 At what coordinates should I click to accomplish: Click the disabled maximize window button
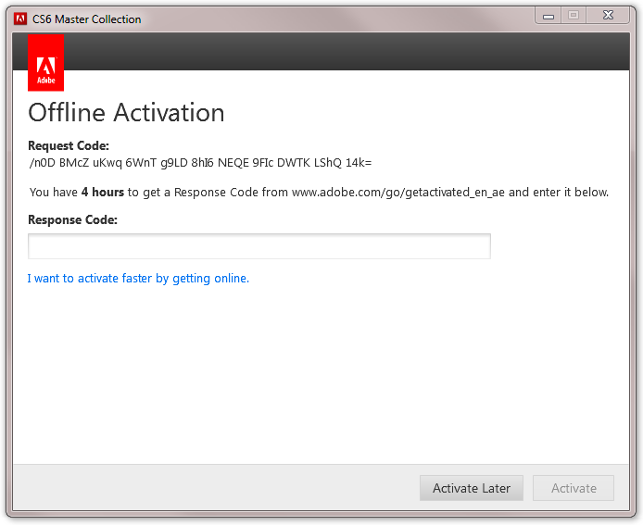574,15
